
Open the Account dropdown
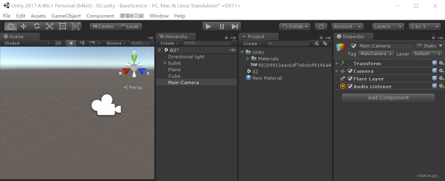tap(347, 26)
